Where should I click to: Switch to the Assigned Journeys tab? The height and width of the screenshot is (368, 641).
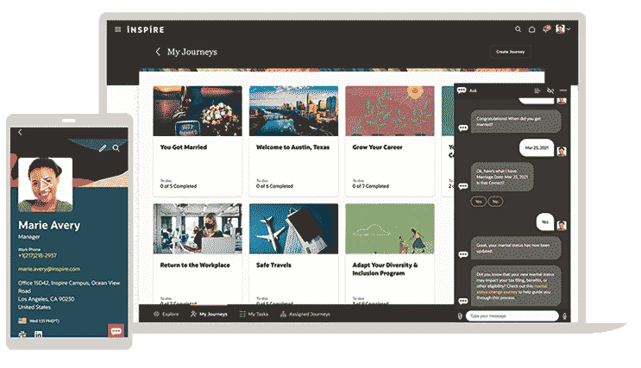pyautogui.click(x=305, y=314)
